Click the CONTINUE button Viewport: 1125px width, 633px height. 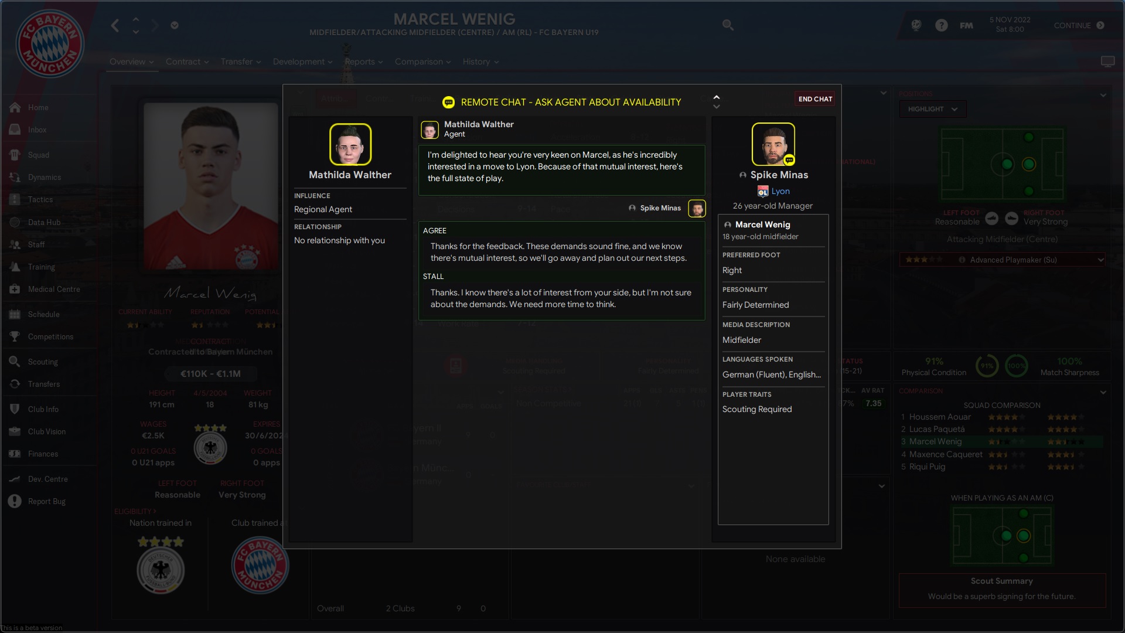(x=1079, y=25)
